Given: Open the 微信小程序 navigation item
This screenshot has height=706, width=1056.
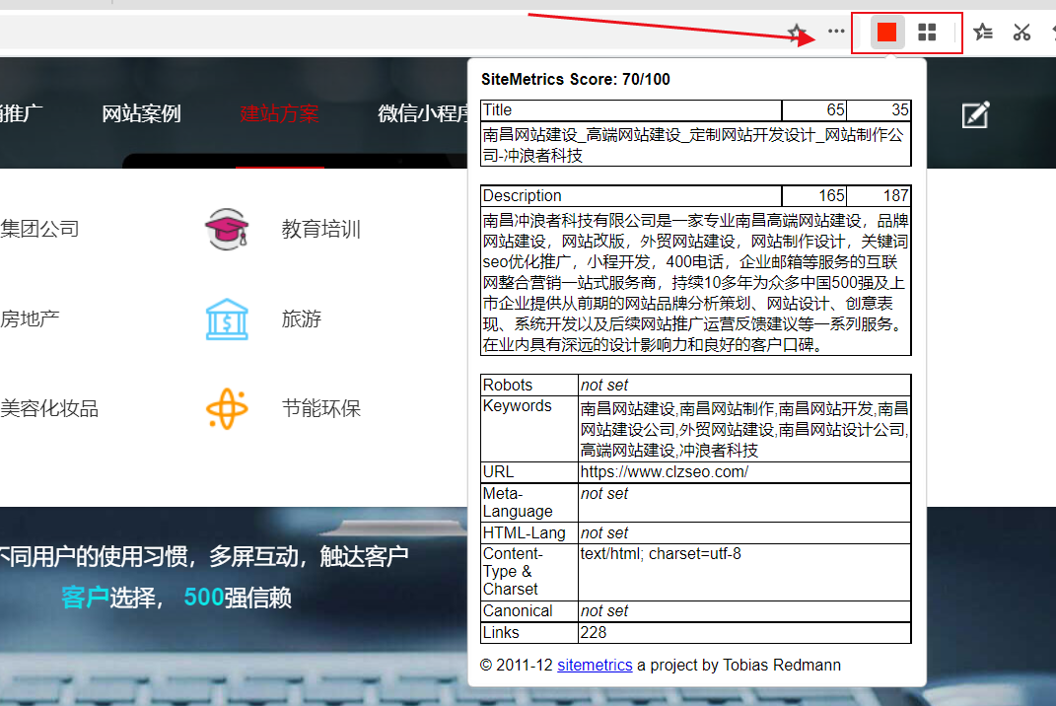Looking at the screenshot, I should [422, 114].
